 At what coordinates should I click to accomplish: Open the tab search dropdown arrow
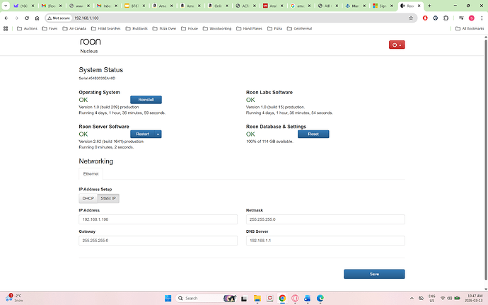pyautogui.click(x=6, y=6)
